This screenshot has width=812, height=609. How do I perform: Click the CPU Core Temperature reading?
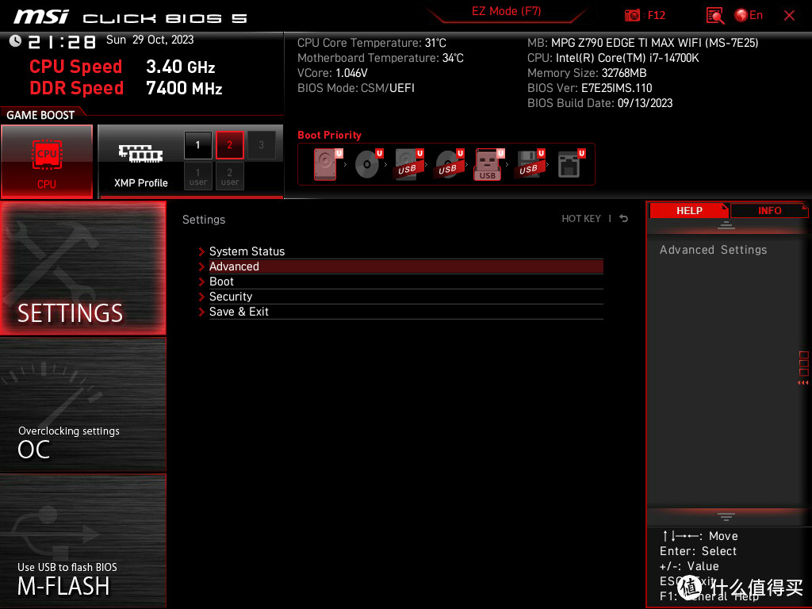pyautogui.click(x=372, y=43)
